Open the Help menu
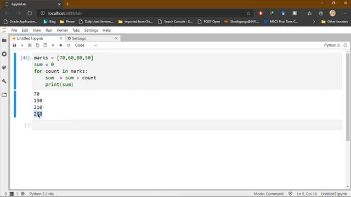Image resolution: width=351 pixels, height=197 pixels. pos(106,30)
